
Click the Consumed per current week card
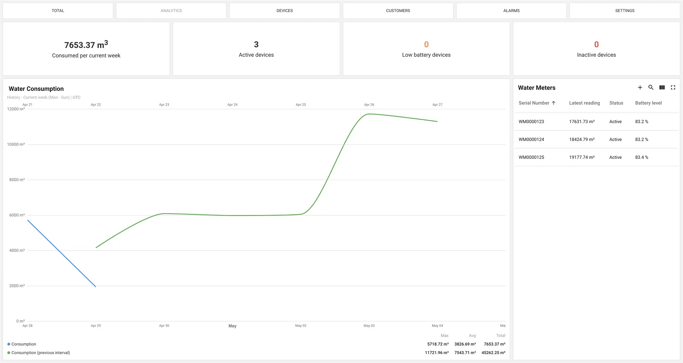coord(86,49)
